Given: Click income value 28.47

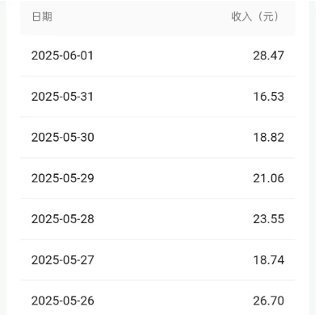Looking at the screenshot, I should click(268, 56).
